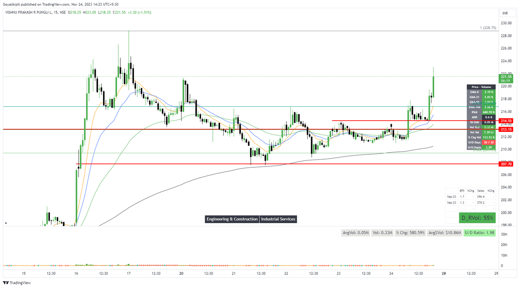Click the U/D Ratio value 1.59 in table
Screen dimensions: 520x288
pos(488,147)
